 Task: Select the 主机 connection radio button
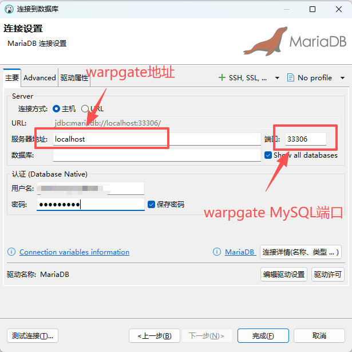[x=56, y=109]
